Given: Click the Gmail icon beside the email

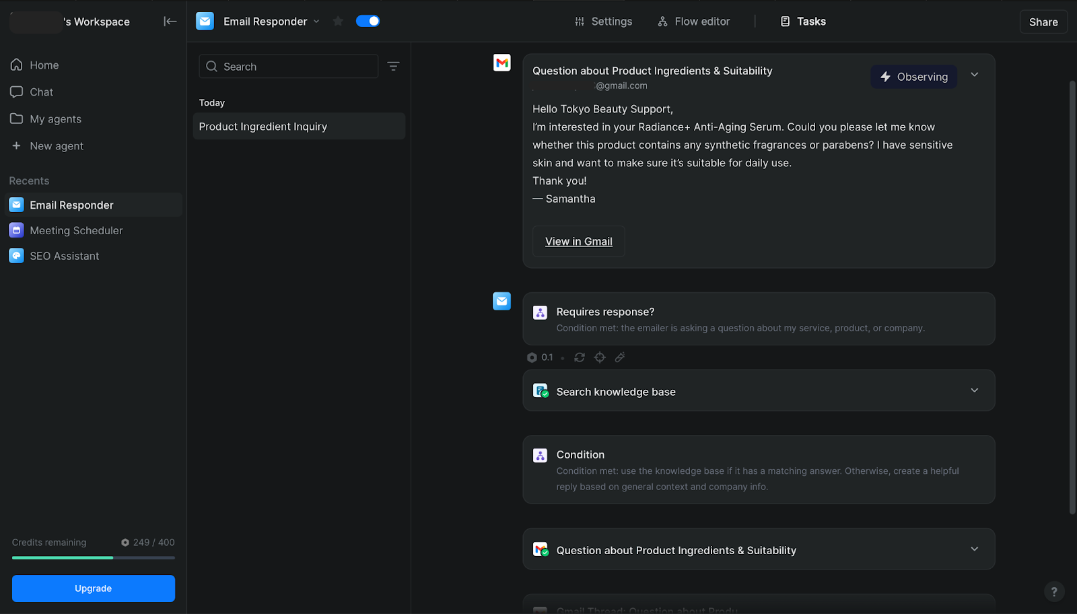Looking at the screenshot, I should tap(502, 63).
